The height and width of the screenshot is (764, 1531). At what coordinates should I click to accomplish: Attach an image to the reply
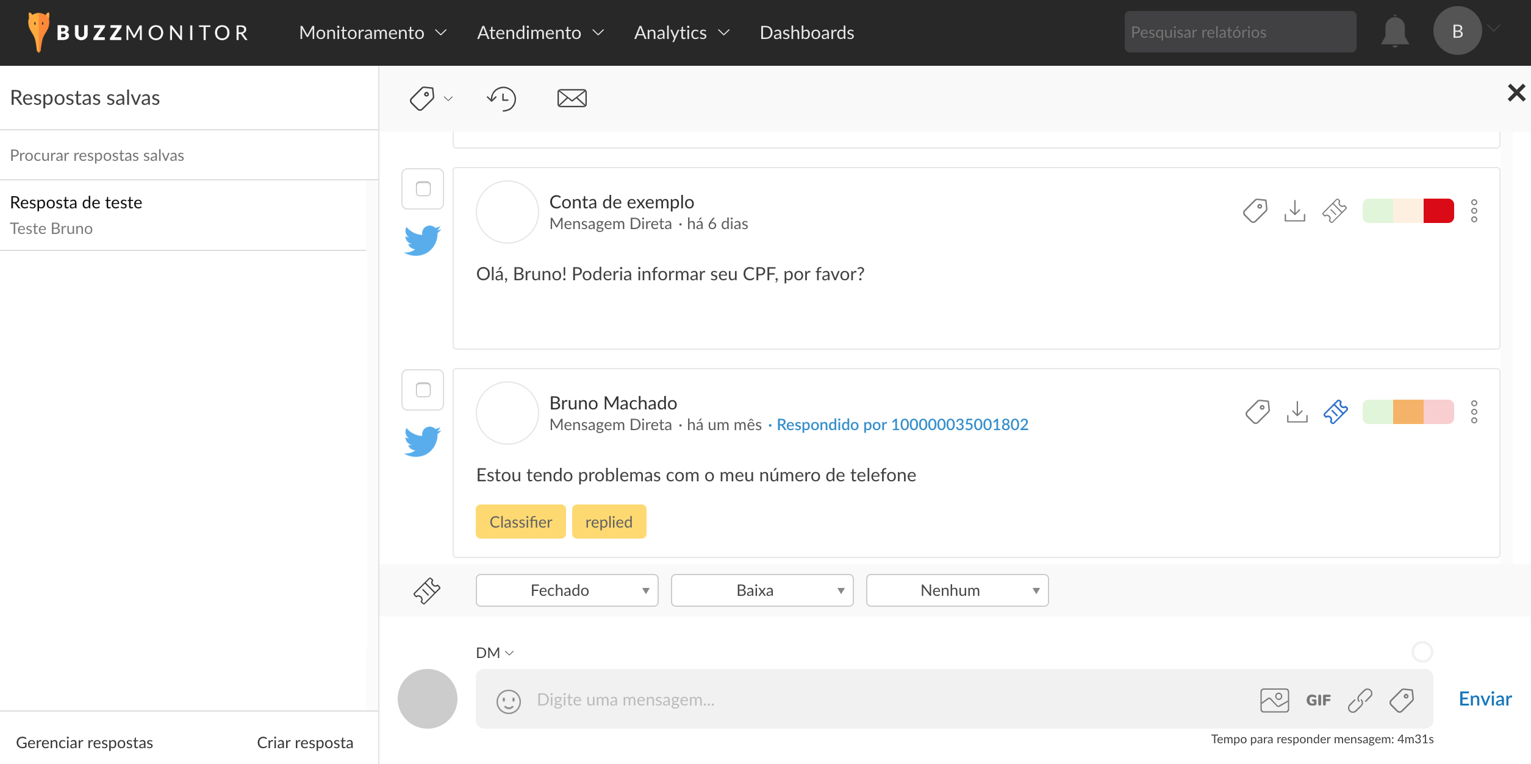click(x=1274, y=700)
